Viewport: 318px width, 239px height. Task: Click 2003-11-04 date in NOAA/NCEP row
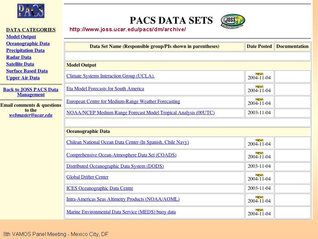[259, 113]
